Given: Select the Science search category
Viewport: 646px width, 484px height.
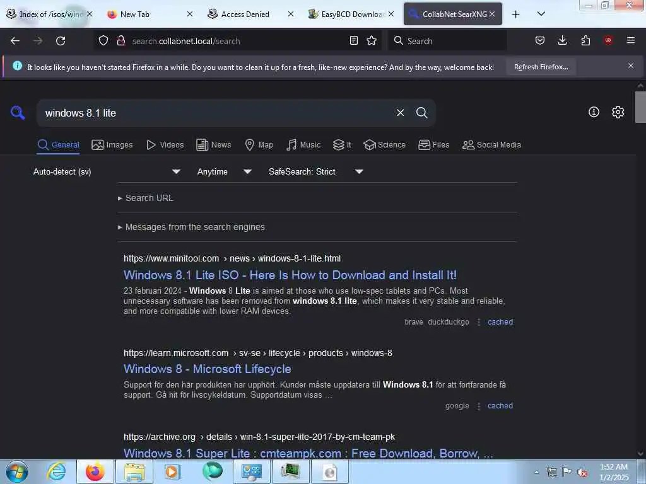Looking at the screenshot, I should click(384, 145).
